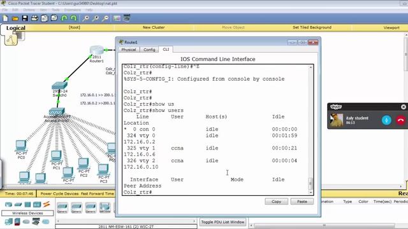Print using the printer toolbar icon

click(34, 18)
